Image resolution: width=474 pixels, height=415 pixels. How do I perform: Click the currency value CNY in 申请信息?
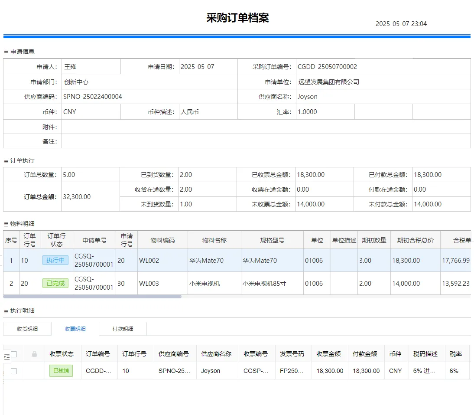pos(69,112)
